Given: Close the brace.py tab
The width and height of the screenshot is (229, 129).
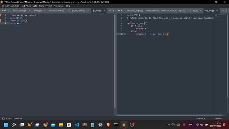Looking at the screenshot, I should 44,11.
